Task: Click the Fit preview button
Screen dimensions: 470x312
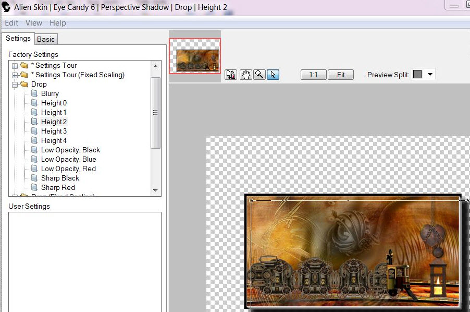Action: click(341, 75)
